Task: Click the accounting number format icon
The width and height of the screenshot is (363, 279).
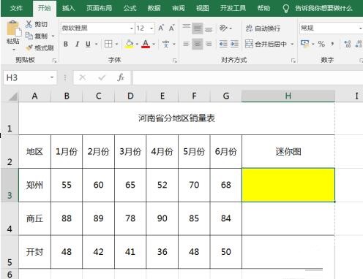Action: point(304,44)
